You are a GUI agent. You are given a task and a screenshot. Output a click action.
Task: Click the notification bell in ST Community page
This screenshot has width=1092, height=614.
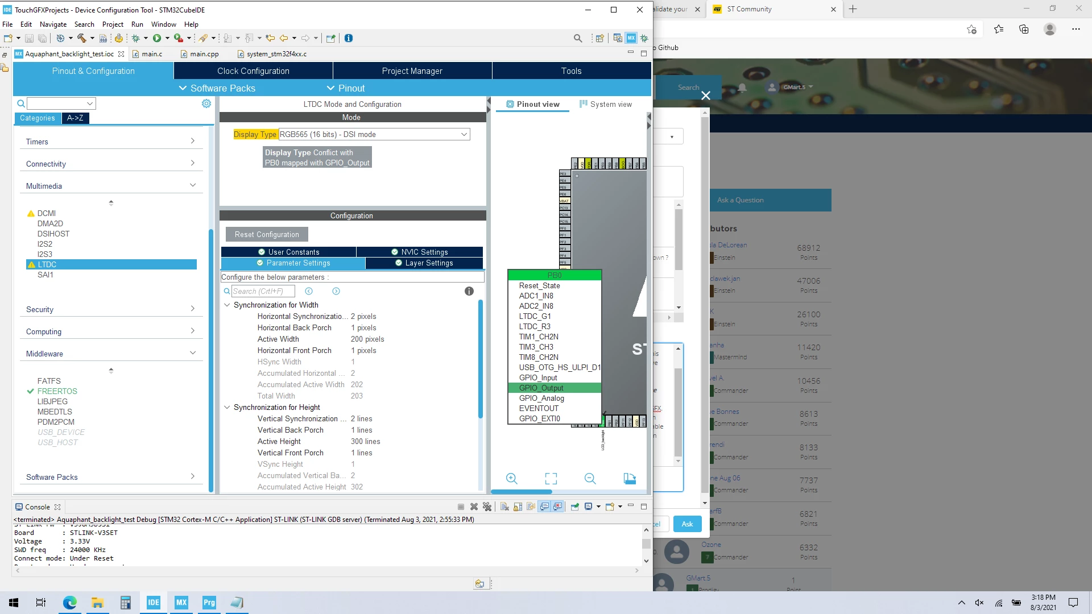coord(742,88)
